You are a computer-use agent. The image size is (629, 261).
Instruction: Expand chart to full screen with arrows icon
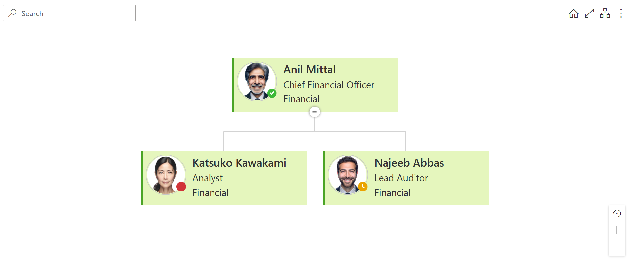tap(589, 13)
